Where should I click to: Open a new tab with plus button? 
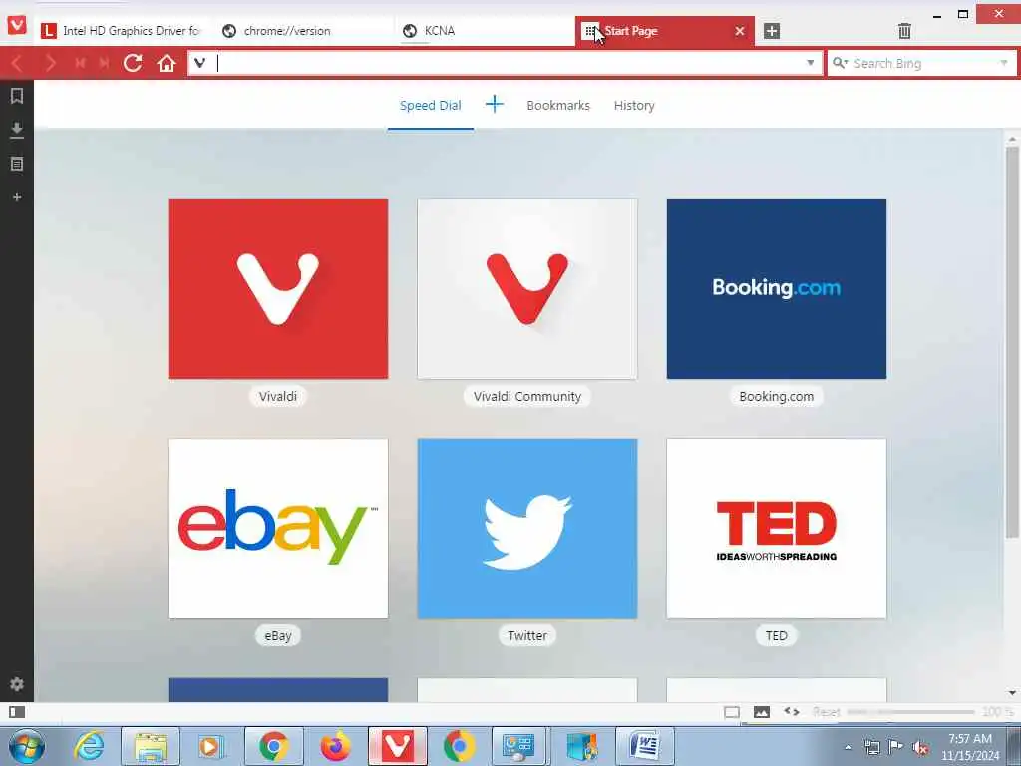pyautogui.click(x=772, y=31)
